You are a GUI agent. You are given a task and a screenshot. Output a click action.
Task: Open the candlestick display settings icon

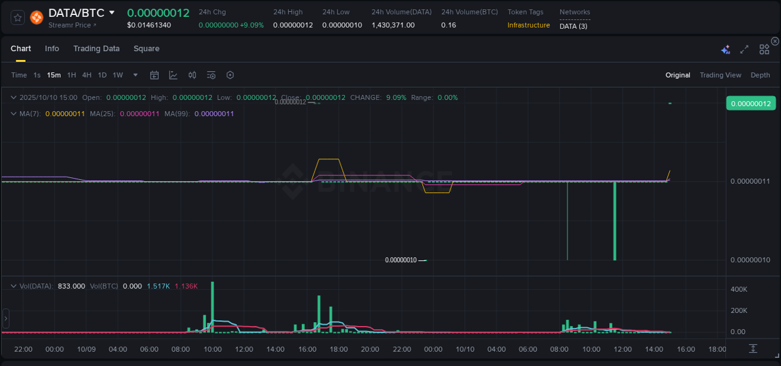tap(192, 74)
